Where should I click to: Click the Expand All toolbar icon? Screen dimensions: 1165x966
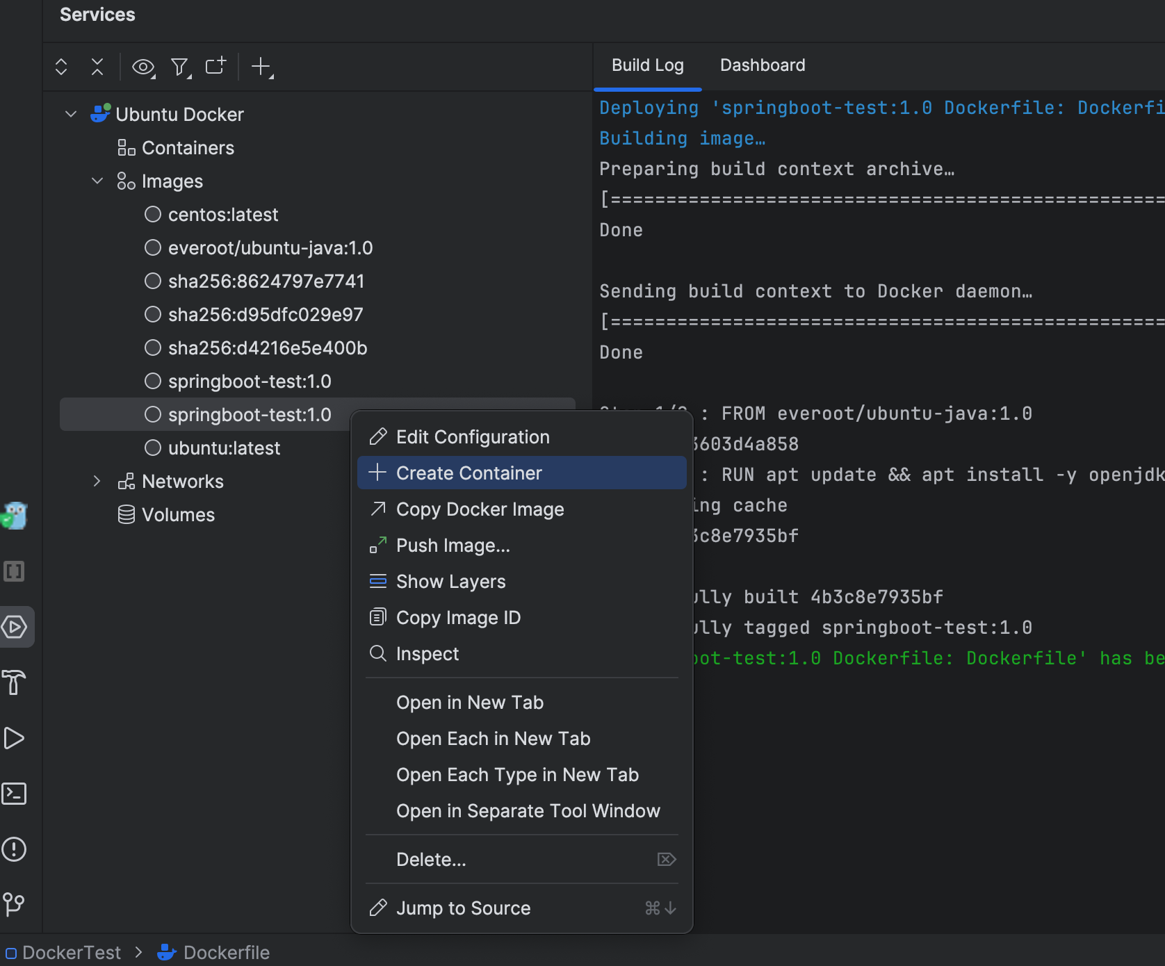(x=61, y=67)
